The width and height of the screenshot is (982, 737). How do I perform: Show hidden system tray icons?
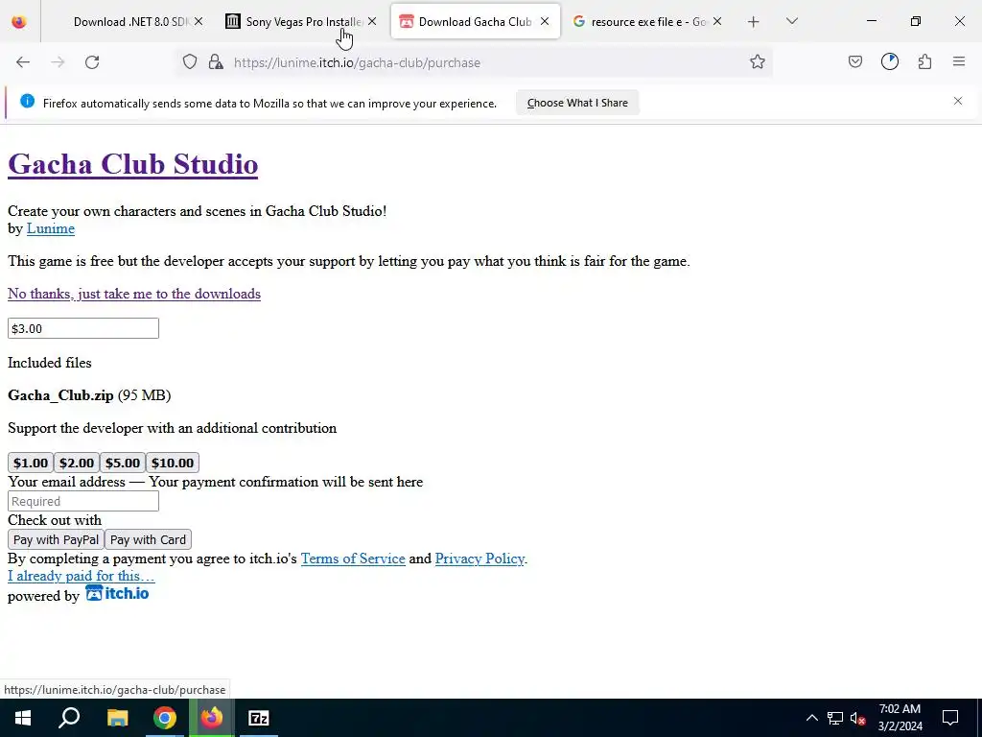[x=811, y=718]
